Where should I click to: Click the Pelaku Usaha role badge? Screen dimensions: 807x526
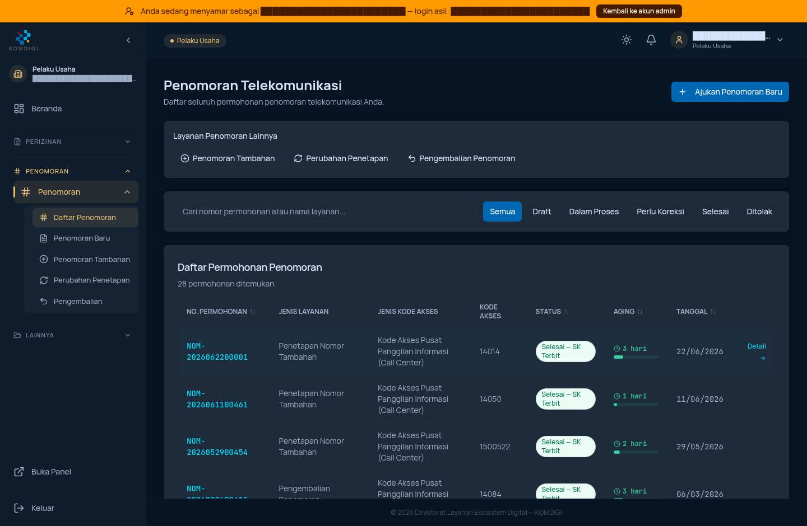point(195,41)
